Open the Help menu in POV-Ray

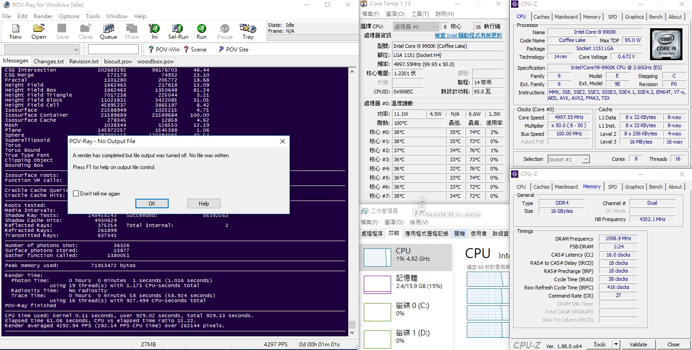[140, 16]
